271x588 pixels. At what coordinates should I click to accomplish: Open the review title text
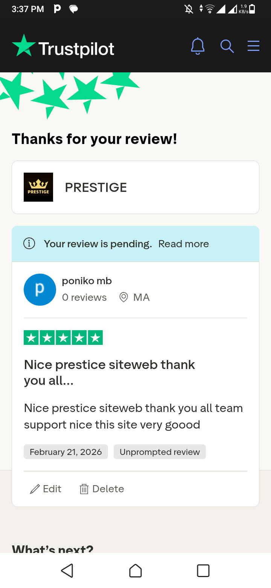pos(110,373)
